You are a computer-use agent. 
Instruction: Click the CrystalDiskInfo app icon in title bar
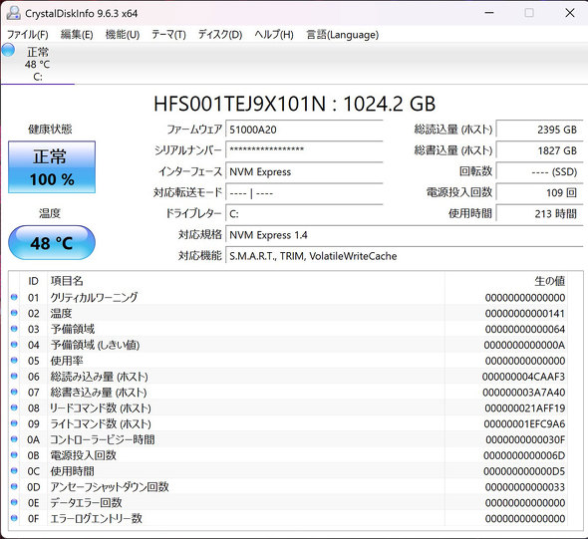click(x=14, y=13)
